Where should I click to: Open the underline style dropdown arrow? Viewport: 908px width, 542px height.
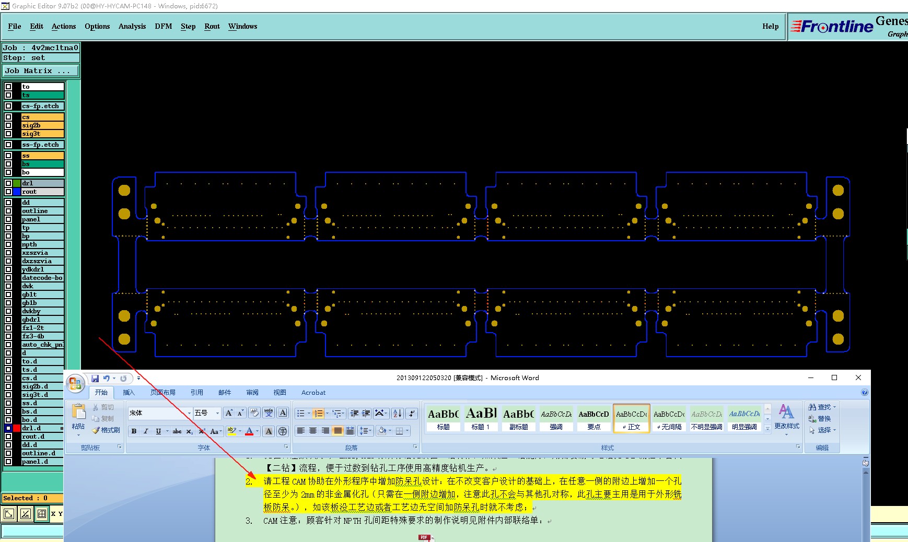167,431
